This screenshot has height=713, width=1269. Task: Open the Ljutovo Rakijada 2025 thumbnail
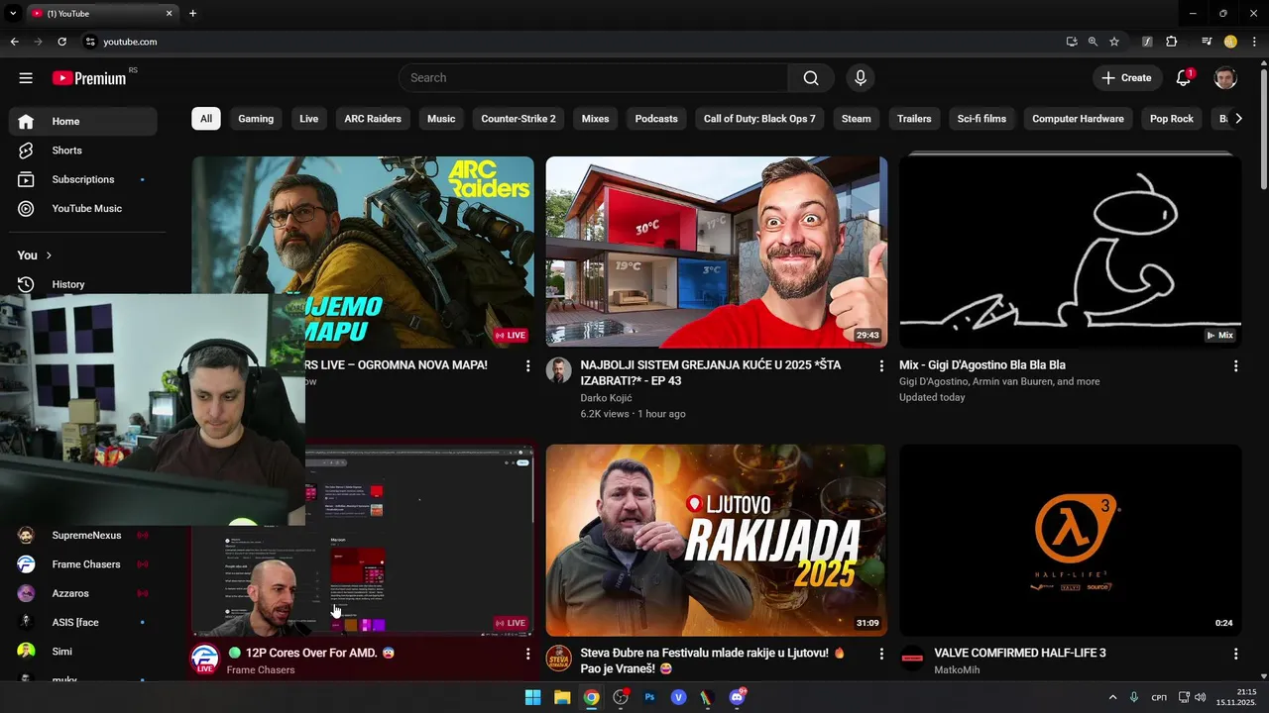(716, 540)
